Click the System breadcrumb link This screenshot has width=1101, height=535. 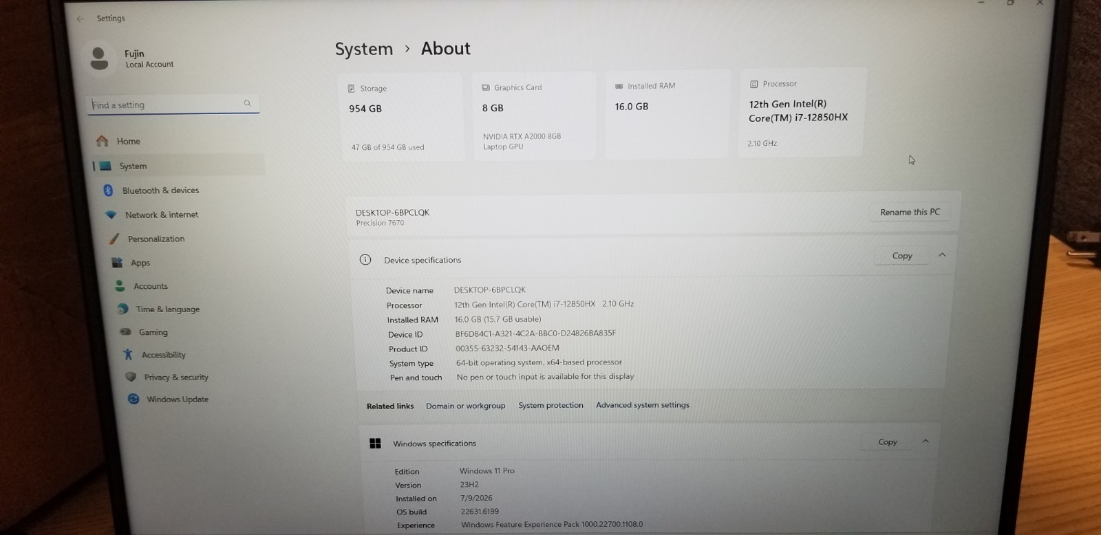[363, 50]
